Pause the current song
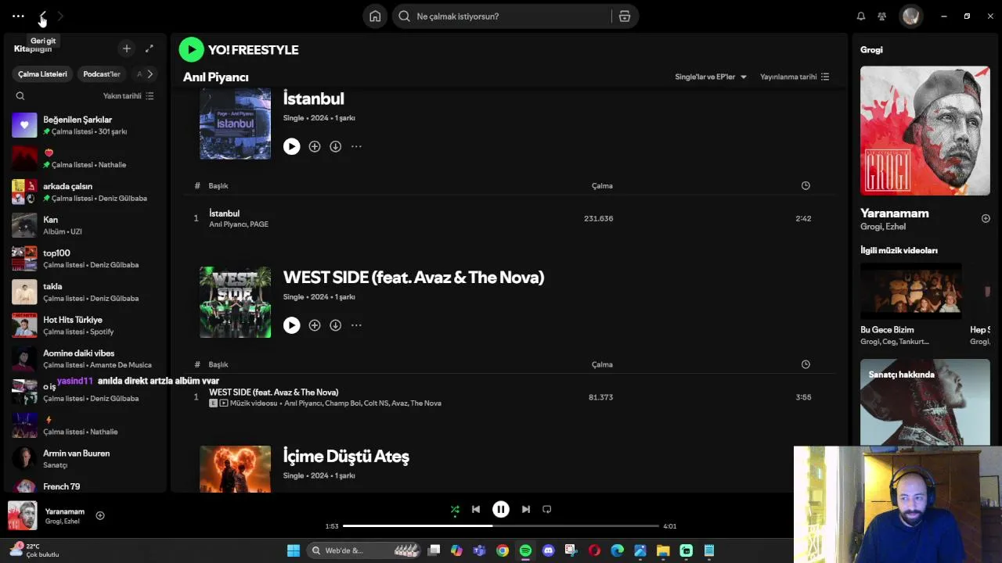The image size is (1002, 563). point(501,509)
